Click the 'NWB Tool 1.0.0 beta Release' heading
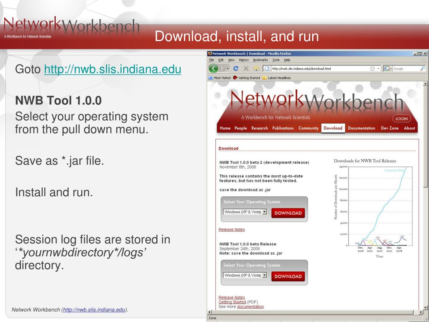The width and height of the screenshot is (429, 322). [248, 244]
